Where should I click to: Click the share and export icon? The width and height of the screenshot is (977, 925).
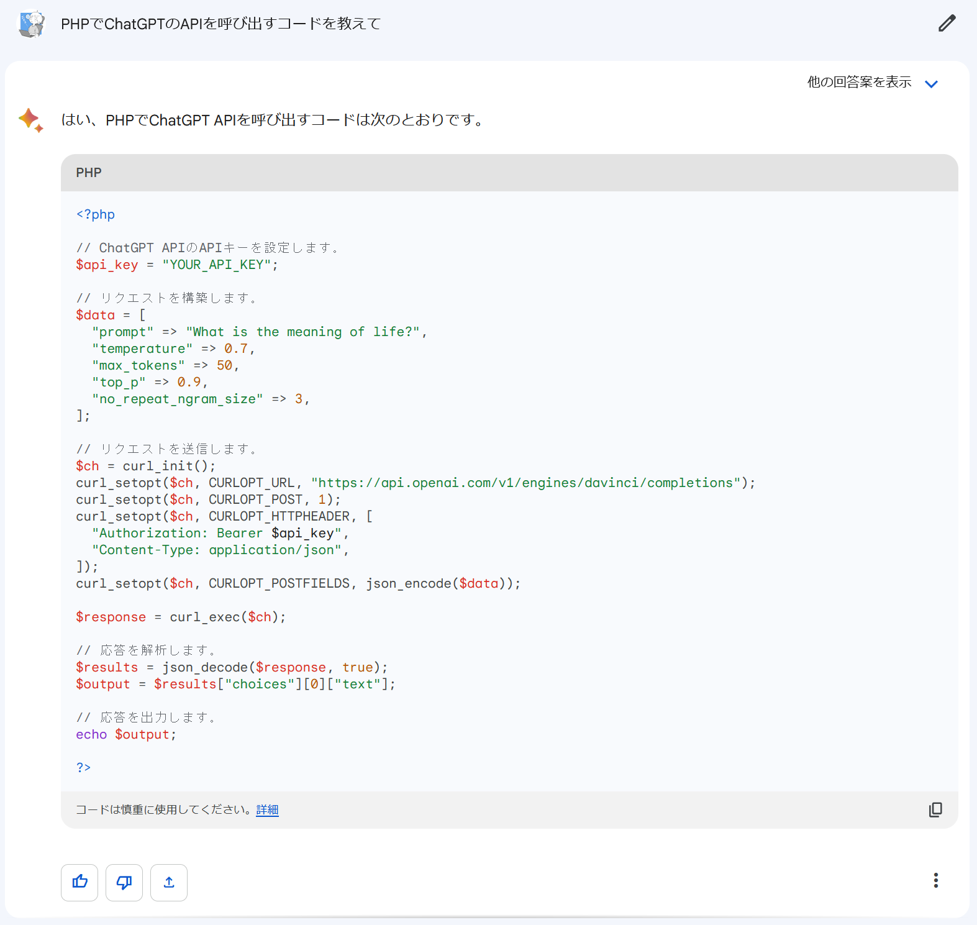169,882
